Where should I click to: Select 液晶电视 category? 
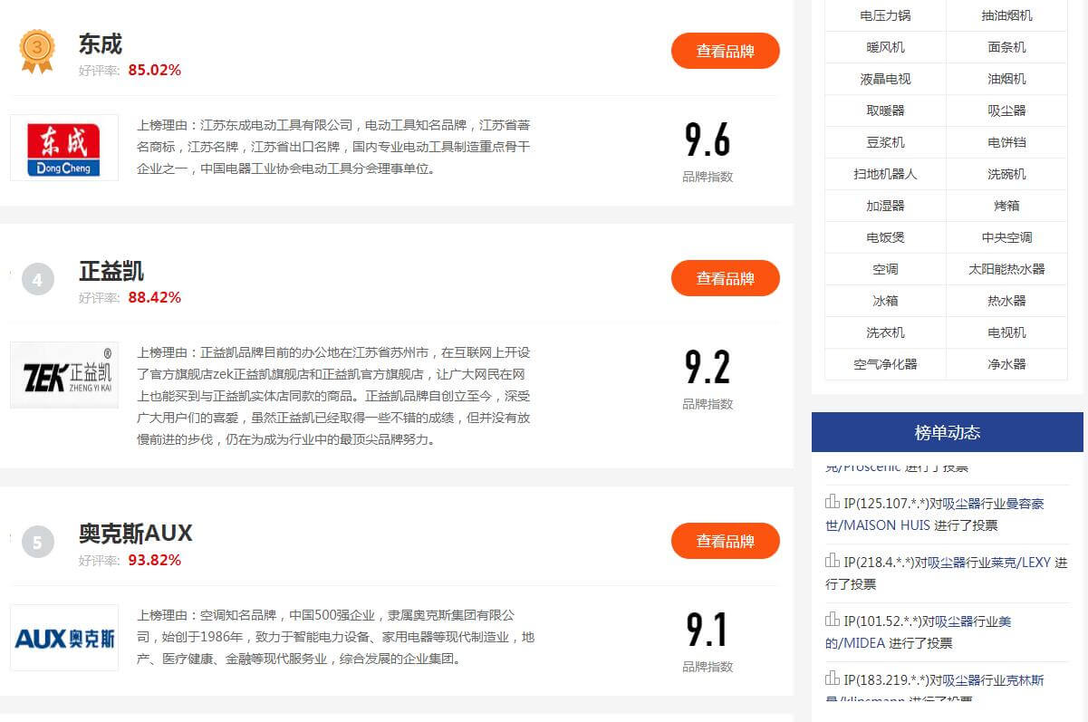pos(885,79)
